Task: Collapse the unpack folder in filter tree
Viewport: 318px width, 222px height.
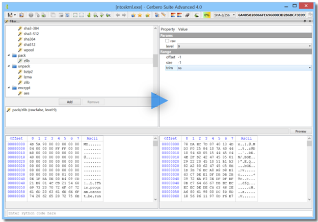Action: tap(9, 66)
